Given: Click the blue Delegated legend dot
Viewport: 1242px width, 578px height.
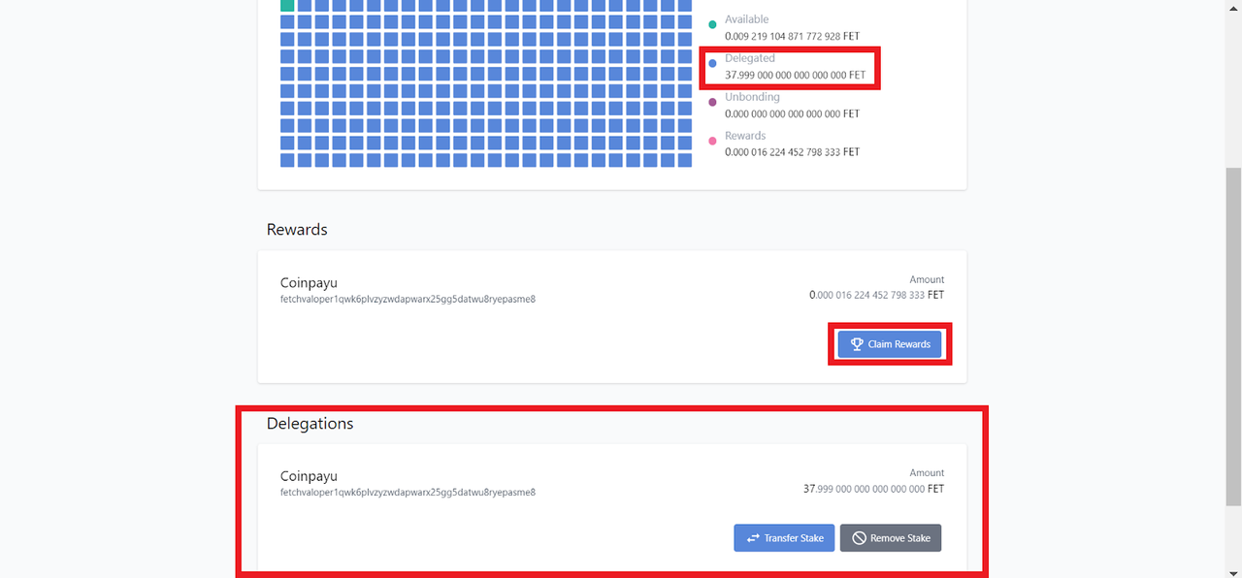Looking at the screenshot, I should [x=712, y=63].
